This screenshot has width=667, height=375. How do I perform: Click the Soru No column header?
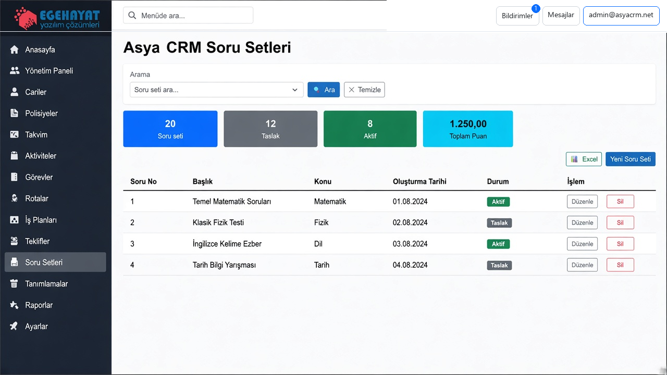(x=144, y=182)
